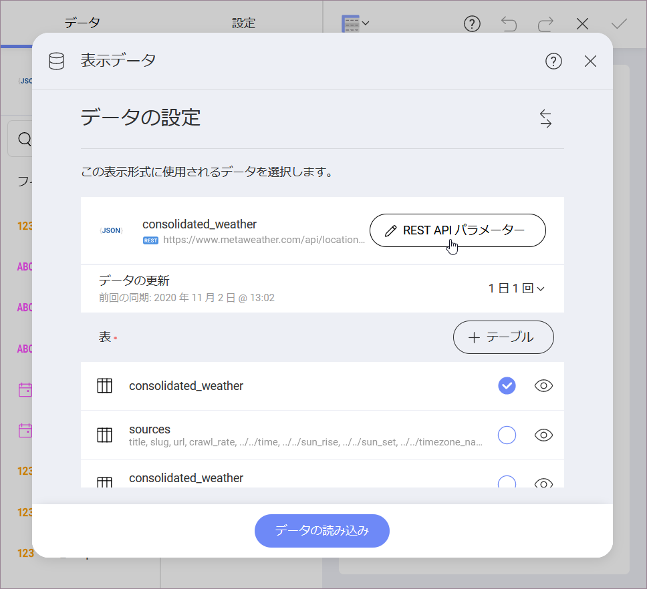The height and width of the screenshot is (589, 647).
Task: Click the undo arrow in editor toolbar
Action: 509,24
